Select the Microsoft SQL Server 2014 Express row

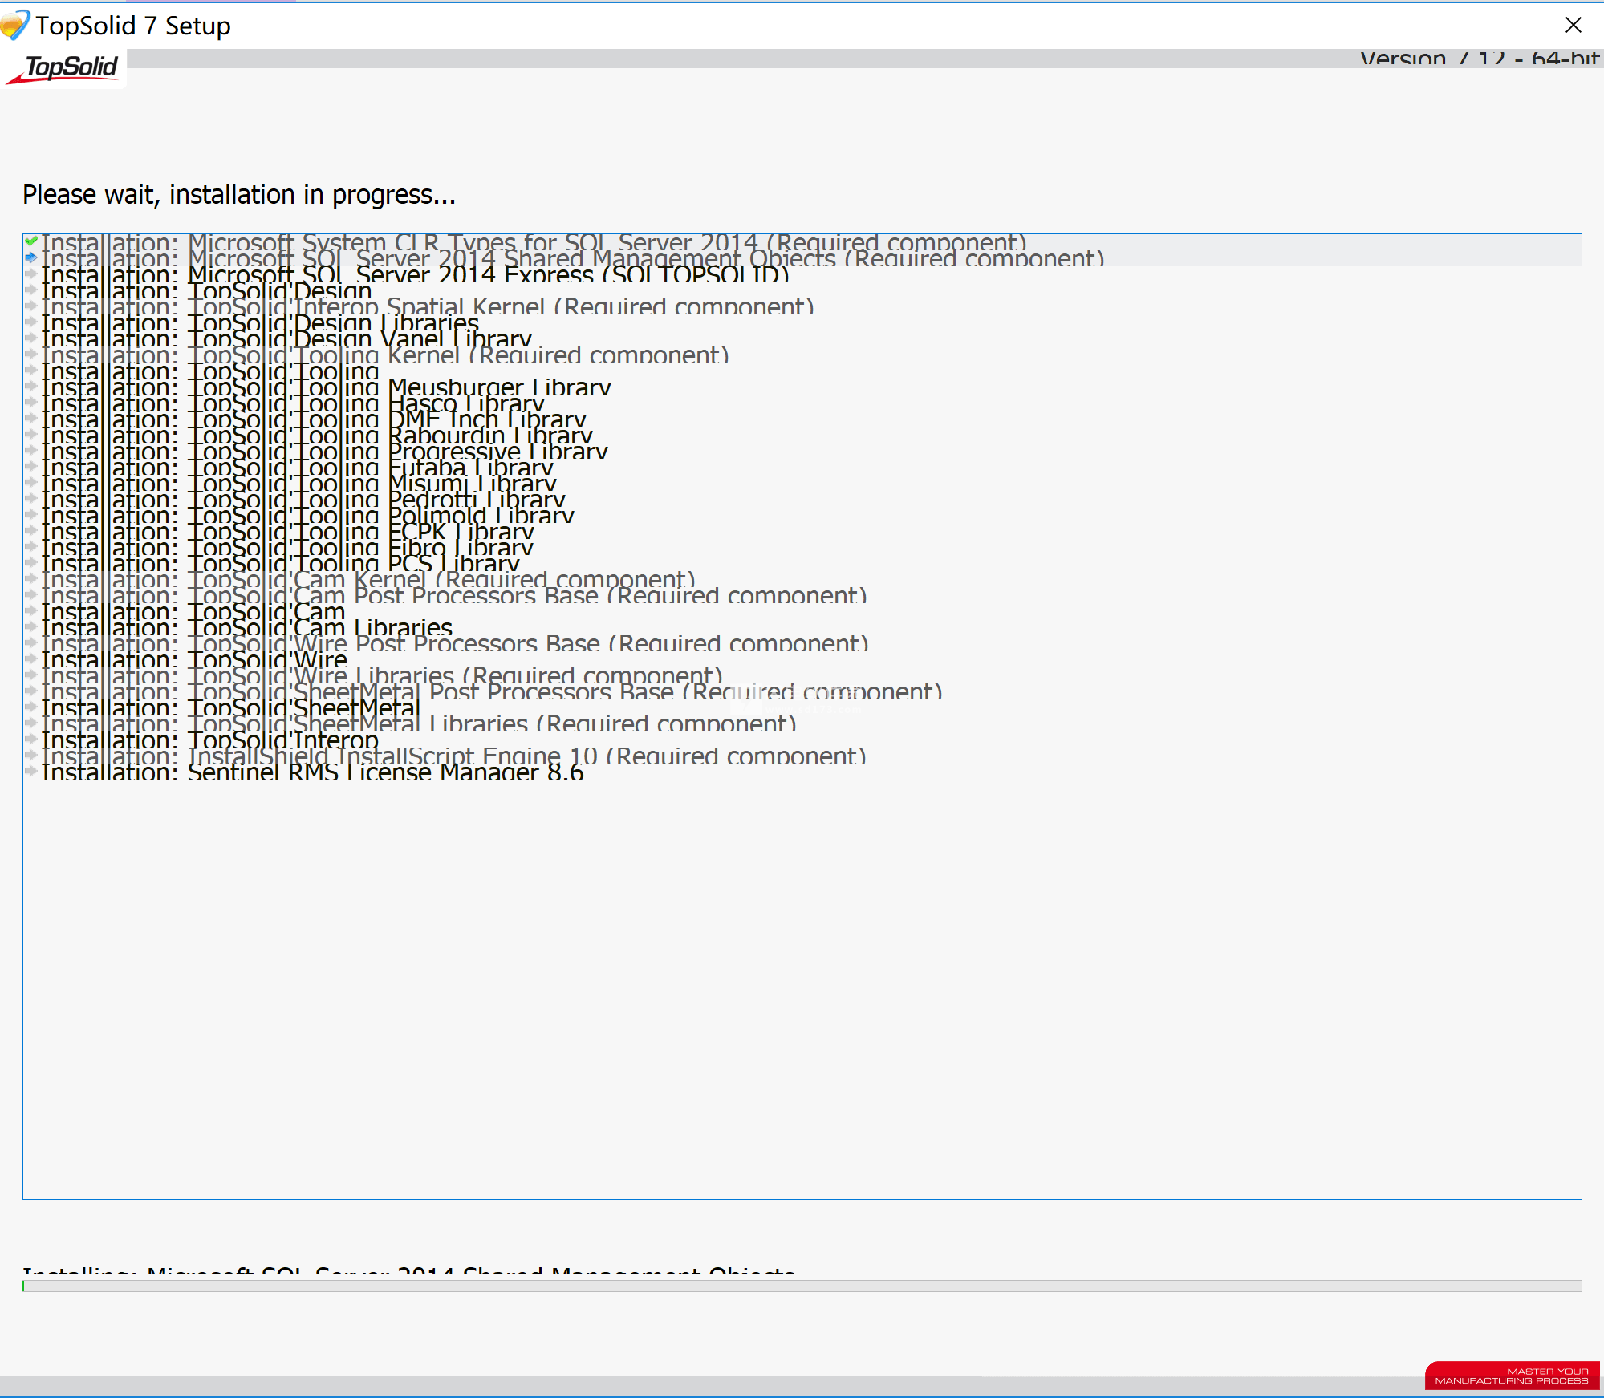(802, 274)
